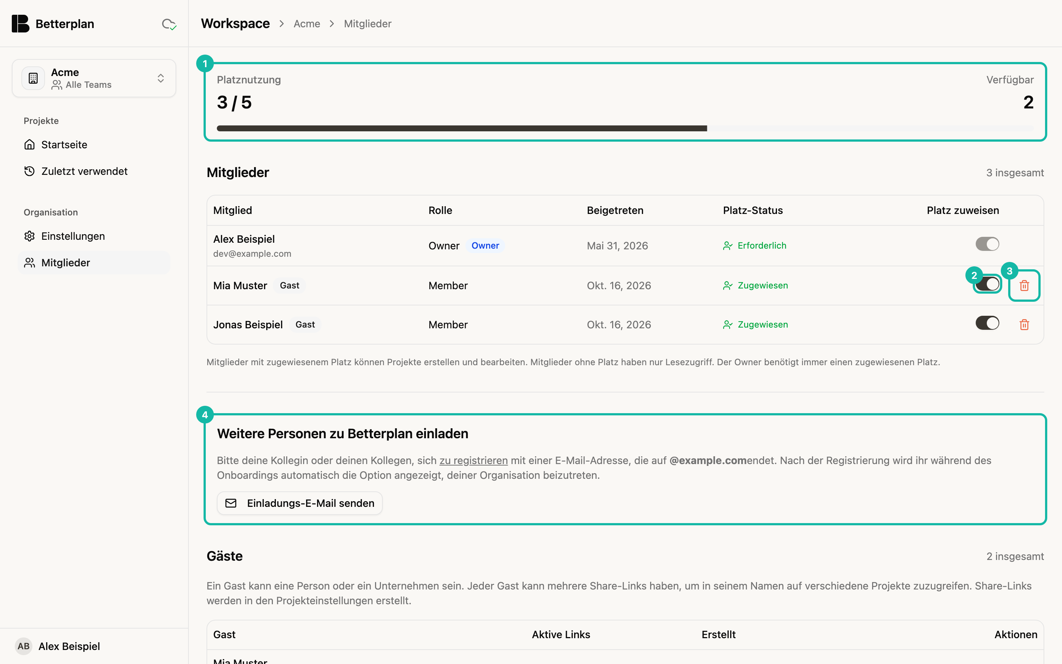The width and height of the screenshot is (1062, 664).
Task: Click the blue Owner badge
Action: point(485,245)
